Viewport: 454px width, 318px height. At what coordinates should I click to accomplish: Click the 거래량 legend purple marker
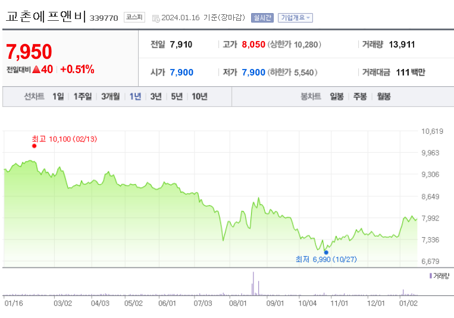click(x=431, y=276)
